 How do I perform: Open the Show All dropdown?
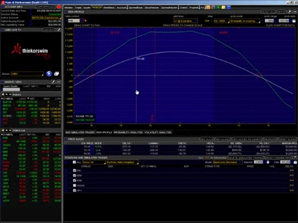pos(94,162)
